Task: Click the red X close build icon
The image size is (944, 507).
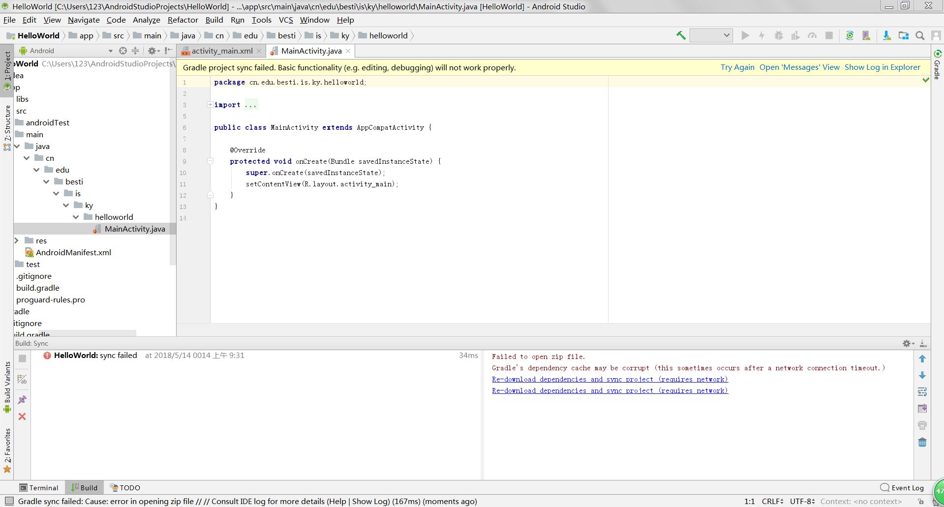Action: point(22,417)
